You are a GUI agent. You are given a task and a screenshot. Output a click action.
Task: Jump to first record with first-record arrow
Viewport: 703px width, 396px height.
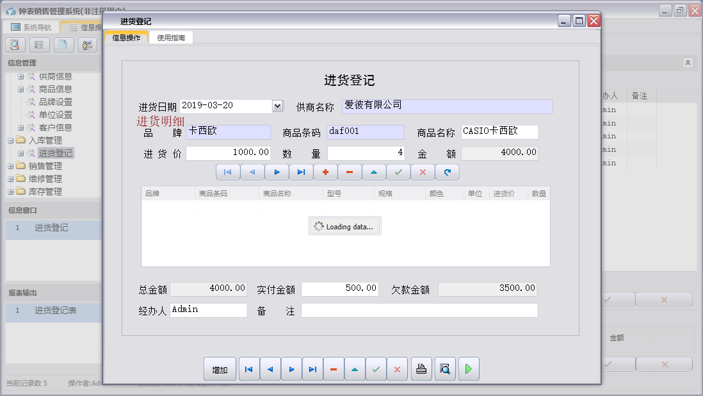[x=249, y=368]
